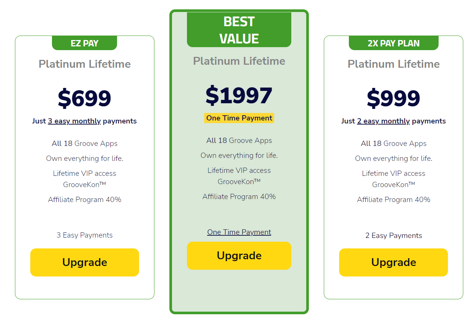
Task: Click Upgrade under the 2X Pay Plan
Action: [393, 262]
